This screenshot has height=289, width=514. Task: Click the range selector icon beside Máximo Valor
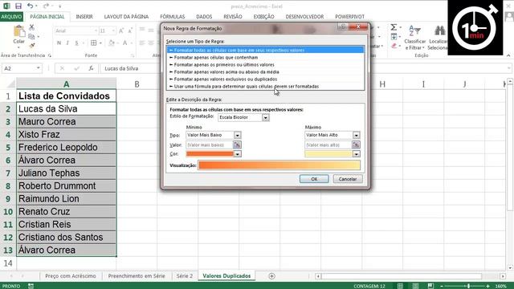tap(356, 144)
